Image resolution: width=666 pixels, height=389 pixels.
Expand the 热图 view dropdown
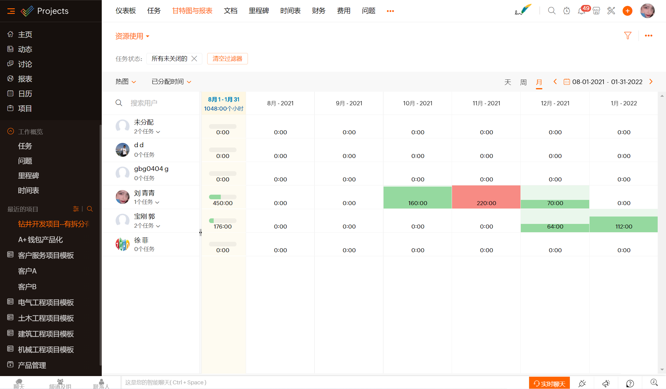tap(125, 82)
